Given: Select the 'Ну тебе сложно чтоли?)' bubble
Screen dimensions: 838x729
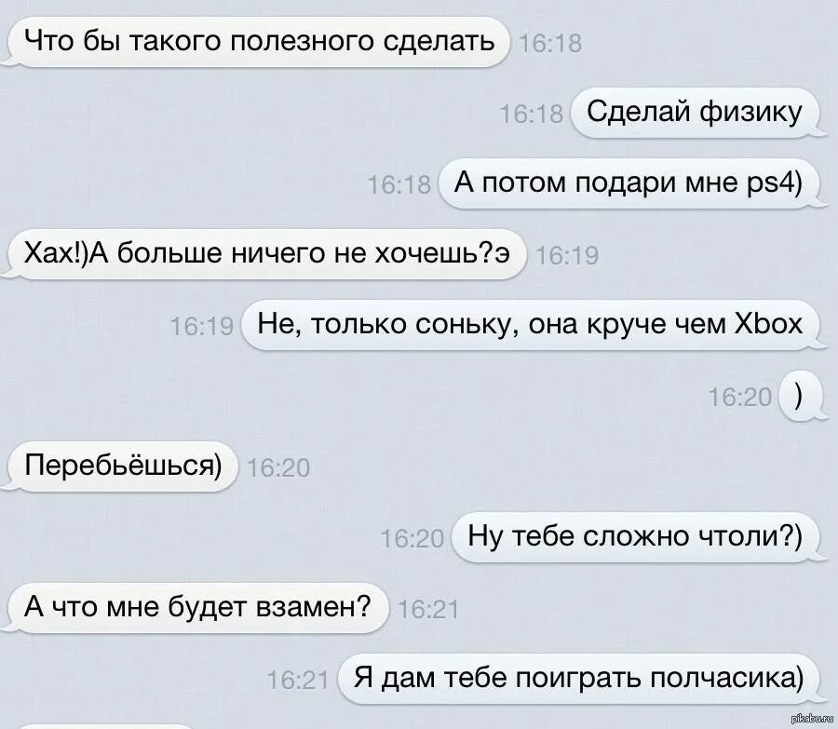Looking at the screenshot, I should 635,537.
